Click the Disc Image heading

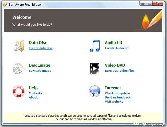(x=39, y=65)
